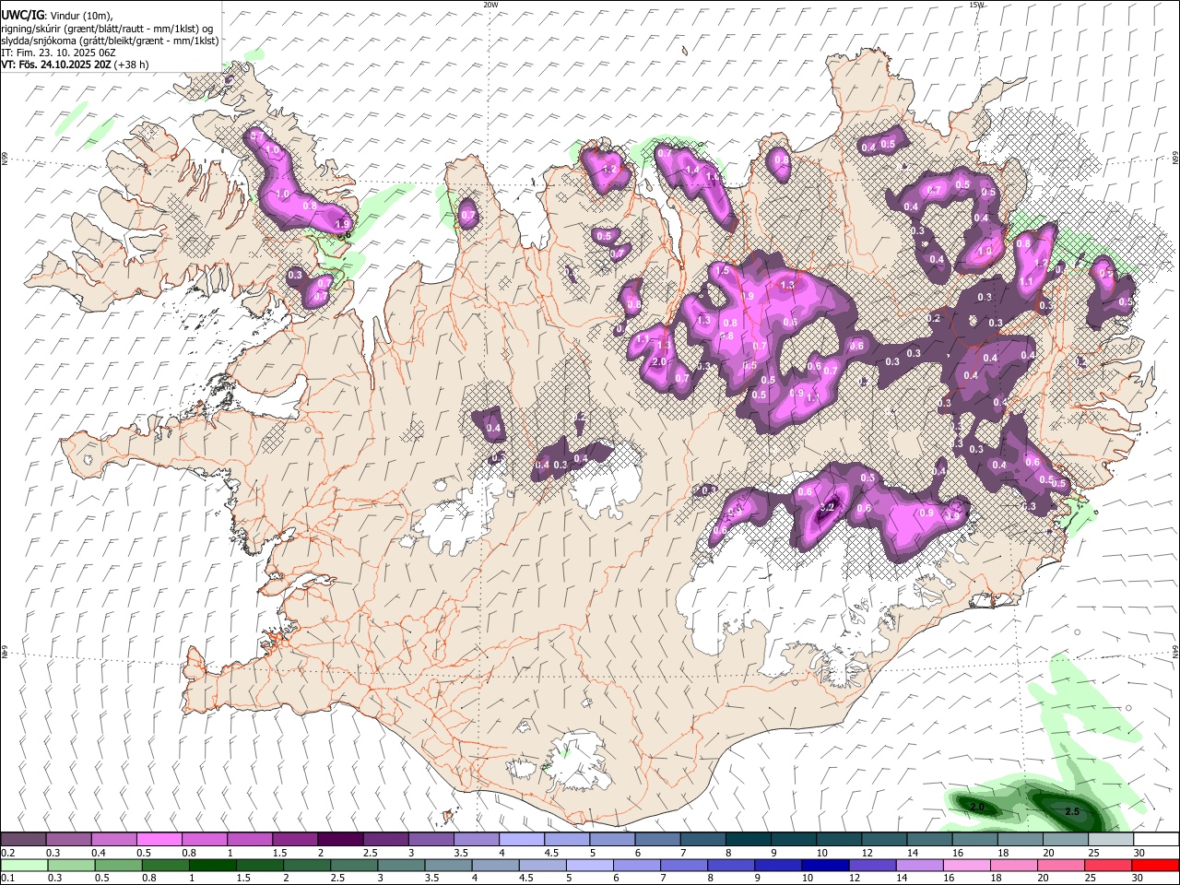Image resolution: width=1180 pixels, height=885 pixels.
Task: Pick the purple swatch labeled 1.5 in the top legend row
Action: tap(294, 840)
